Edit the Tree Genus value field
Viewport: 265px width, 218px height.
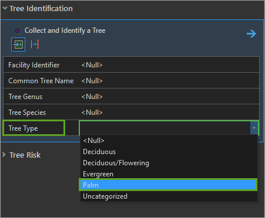click(x=169, y=97)
